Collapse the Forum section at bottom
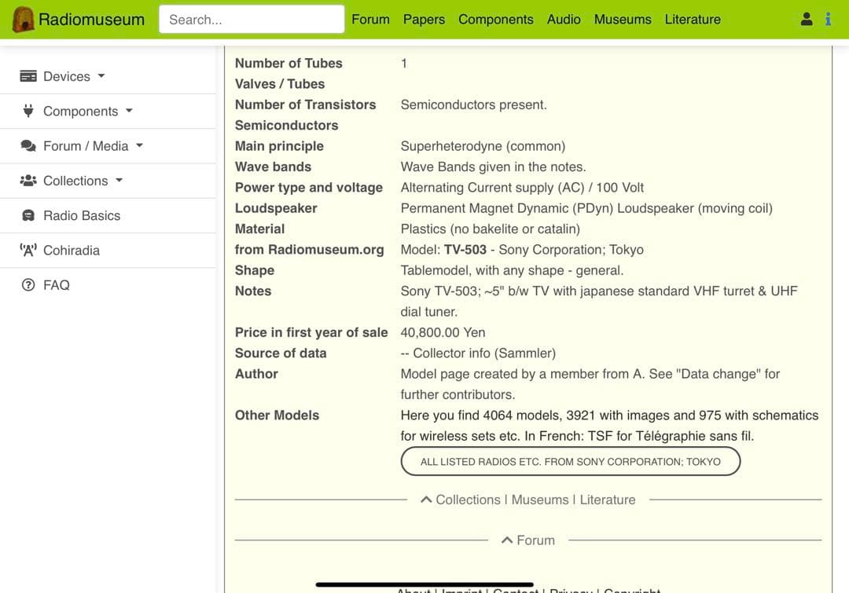This screenshot has width=849, height=593. point(508,540)
